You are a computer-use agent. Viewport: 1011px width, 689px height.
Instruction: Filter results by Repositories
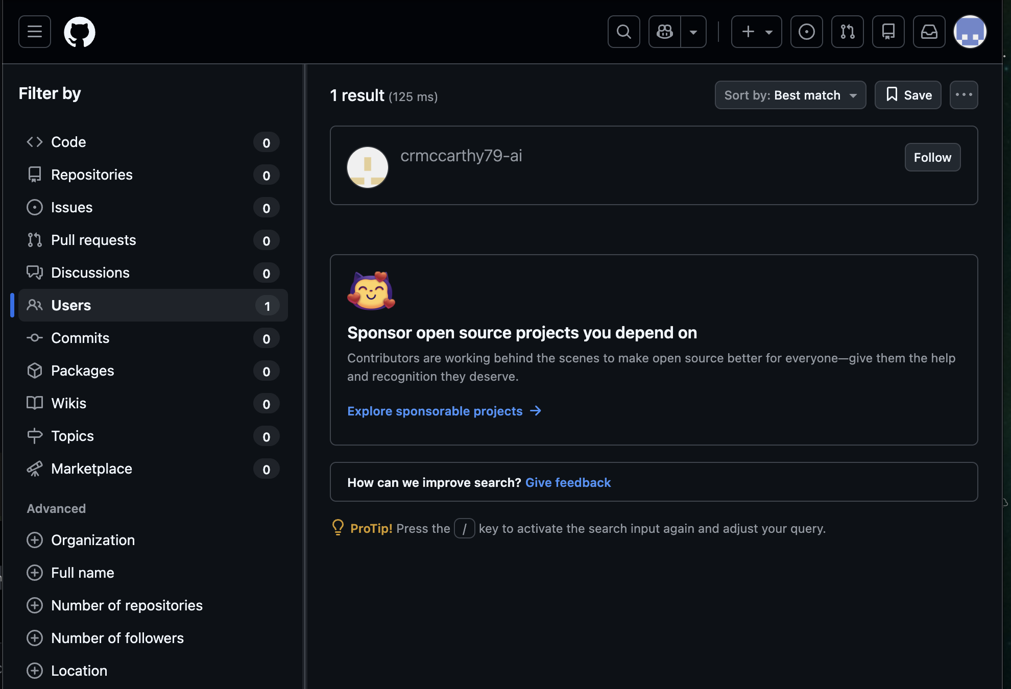(153, 175)
